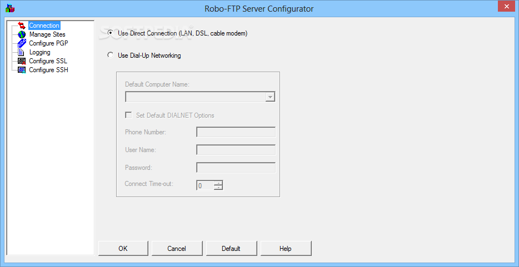Select the Connection tree item
Screen dimensions: 519x267
pos(44,26)
